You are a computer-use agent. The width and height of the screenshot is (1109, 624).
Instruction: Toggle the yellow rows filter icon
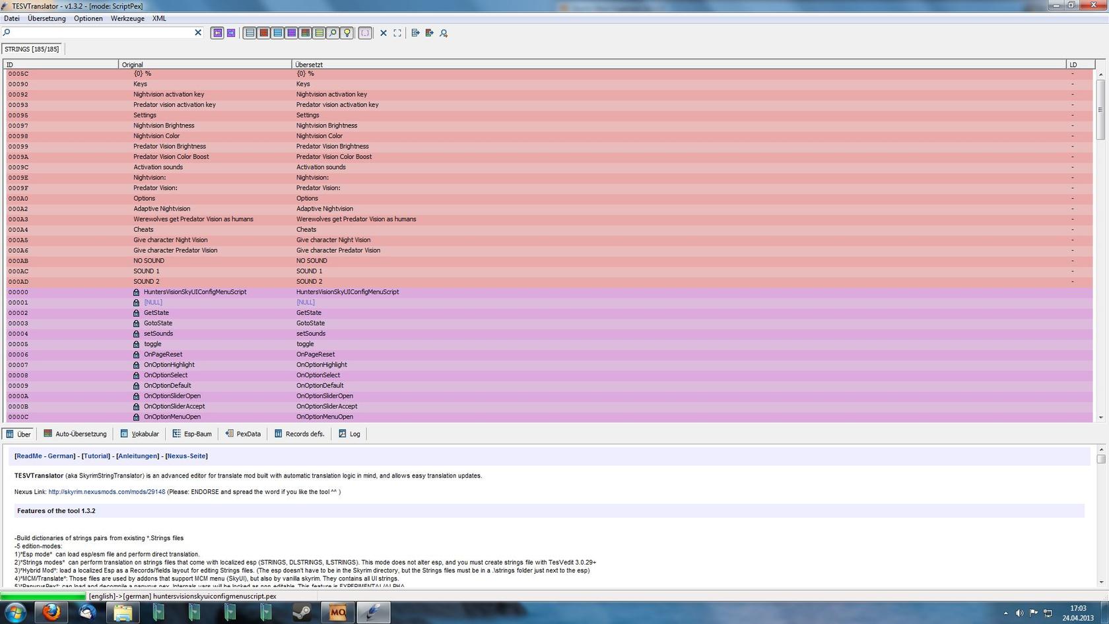319,33
